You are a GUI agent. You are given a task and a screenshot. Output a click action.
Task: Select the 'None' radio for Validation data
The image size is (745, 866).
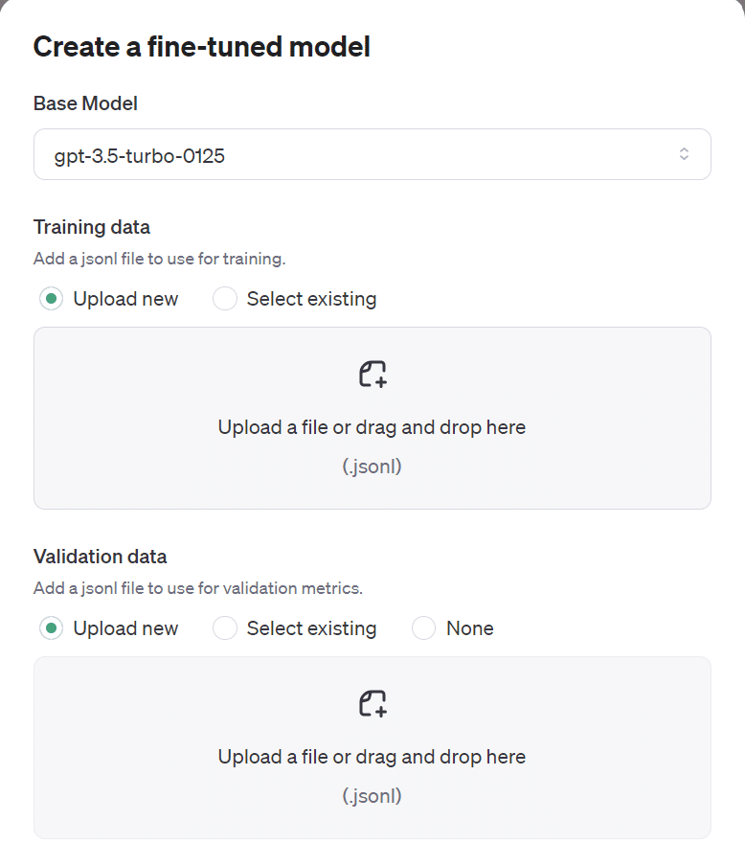(x=424, y=628)
